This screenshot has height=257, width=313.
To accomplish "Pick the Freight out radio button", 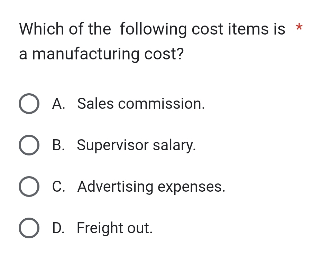I will pos(29,228).
